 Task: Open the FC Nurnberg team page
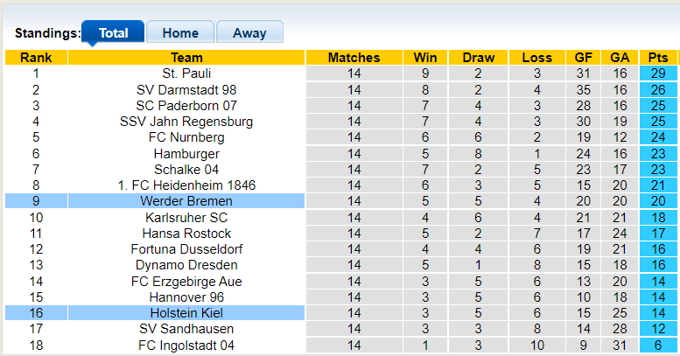(186, 137)
